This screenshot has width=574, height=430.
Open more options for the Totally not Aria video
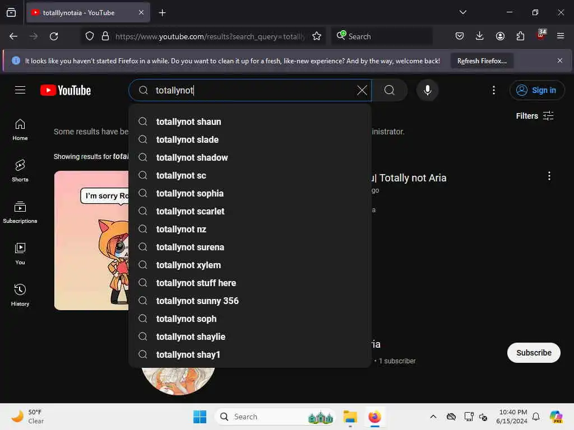(x=549, y=176)
